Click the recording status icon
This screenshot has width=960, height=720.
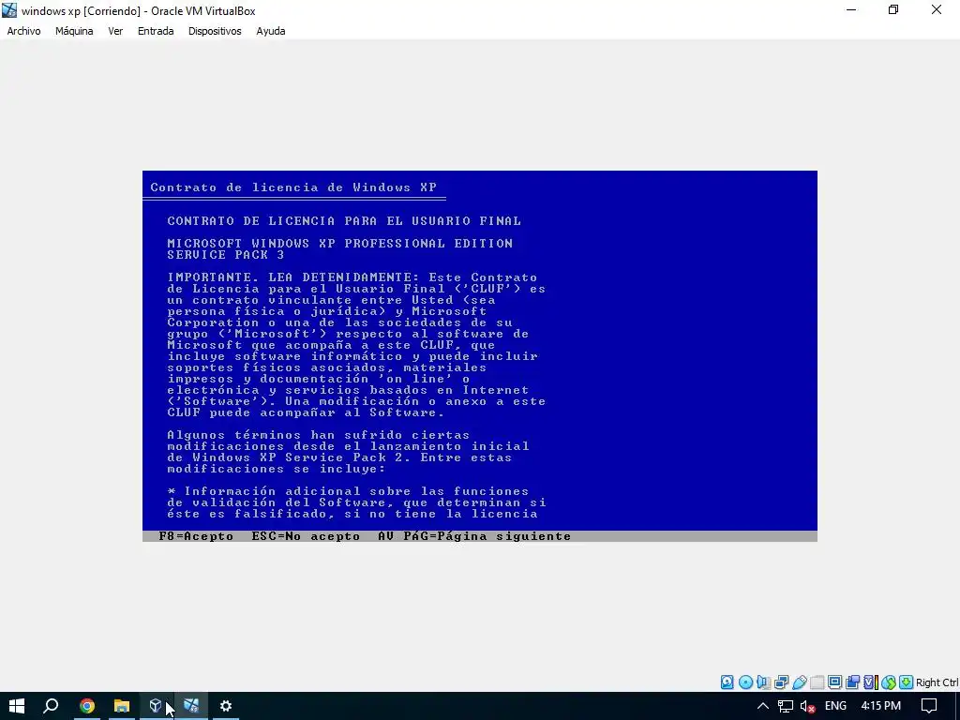click(x=852, y=682)
